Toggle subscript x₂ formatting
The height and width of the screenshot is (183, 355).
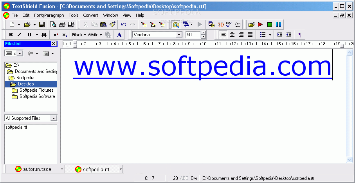(x=65, y=35)
